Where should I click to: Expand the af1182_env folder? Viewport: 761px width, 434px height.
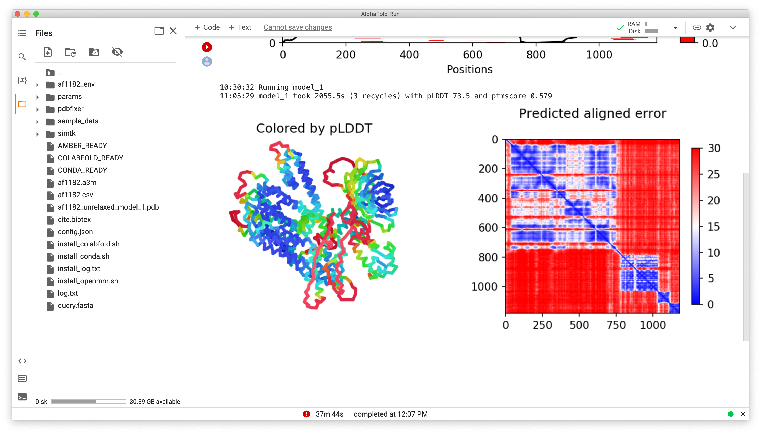point(38,85)
